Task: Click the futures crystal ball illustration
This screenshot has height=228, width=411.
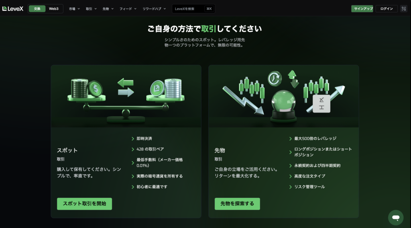Action: coord(284,96)
